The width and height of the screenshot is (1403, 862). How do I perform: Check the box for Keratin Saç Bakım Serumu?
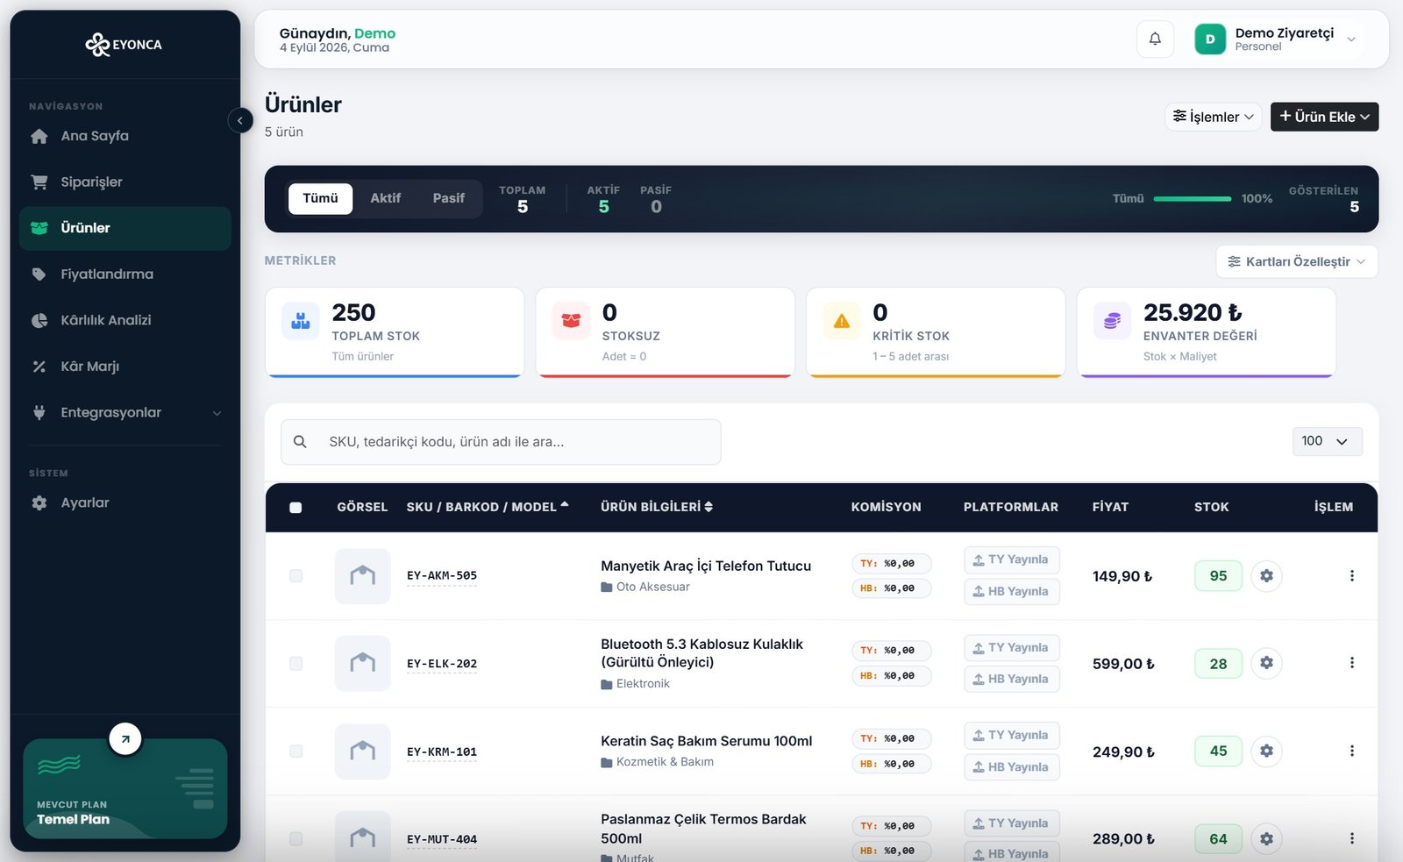tap(296, 751)
